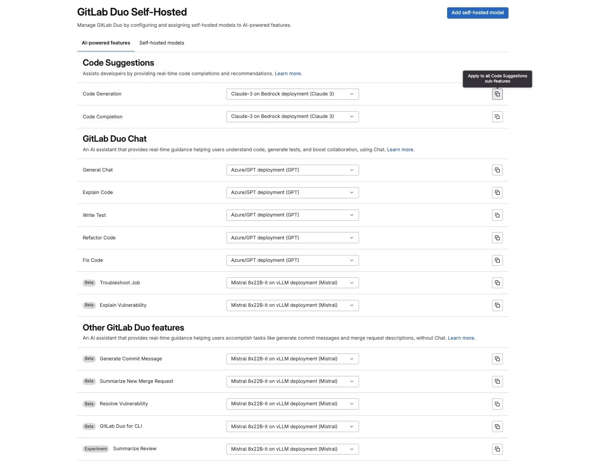Screen dimensions: 591x471
Task: Open the Code Generation model dropdown
Action: pos(292,94)
